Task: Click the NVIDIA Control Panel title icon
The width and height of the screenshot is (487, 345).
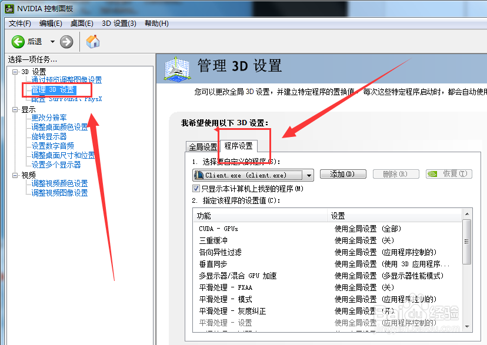Action: point(9,8)
